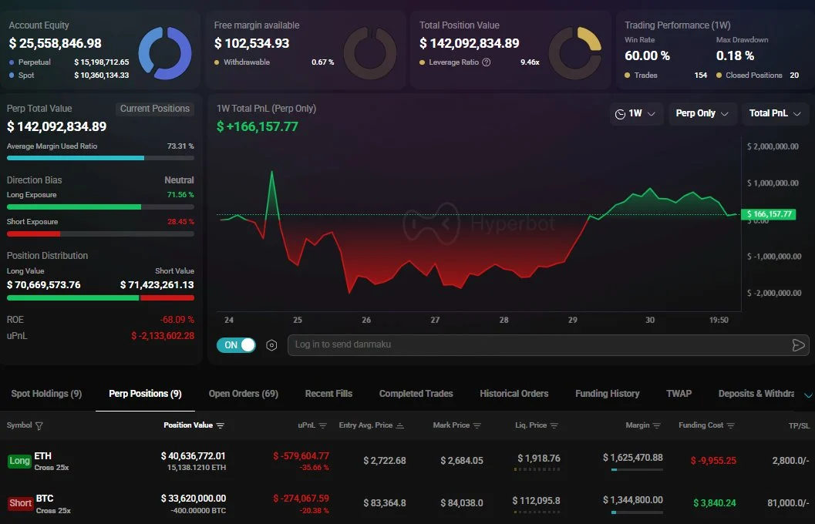The width and height of the screenshot is (815, 524).
Task: Go to the Recent Fills tab
Action: coord(328,394)
